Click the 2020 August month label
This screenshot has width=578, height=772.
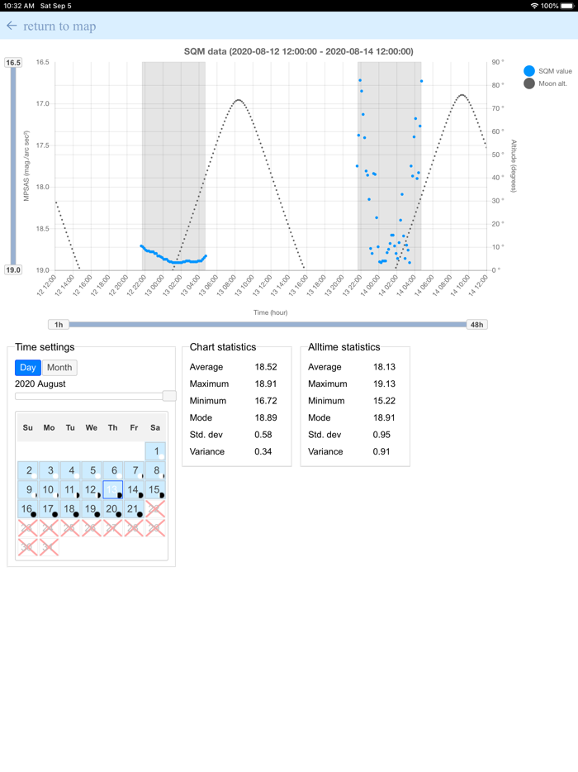pos(40,384)
